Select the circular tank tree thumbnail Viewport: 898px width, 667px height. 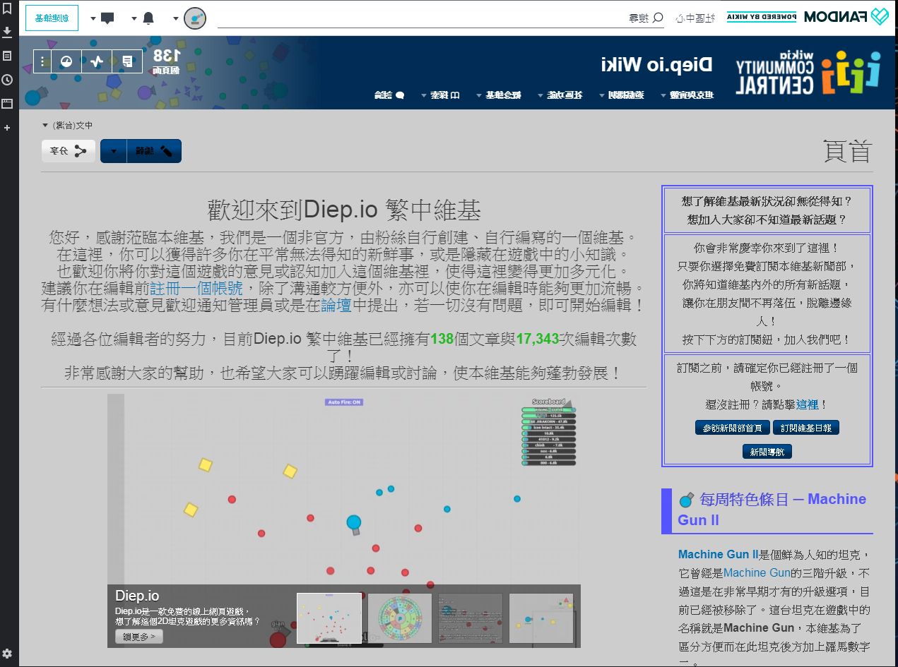click(x=400, y=618)
